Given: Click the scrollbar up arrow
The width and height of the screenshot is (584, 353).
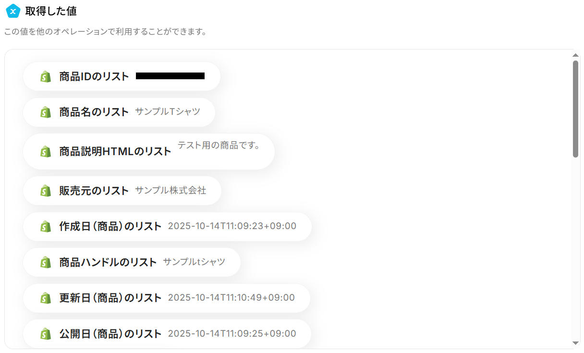Looking at the screenshot, I should 575,55.
